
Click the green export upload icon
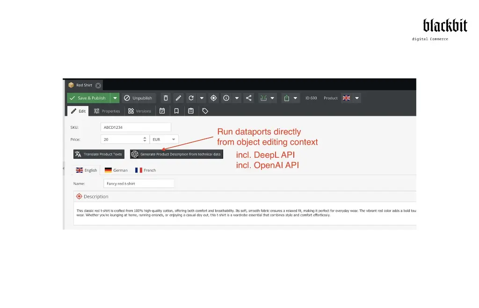[x=287, y=98]
